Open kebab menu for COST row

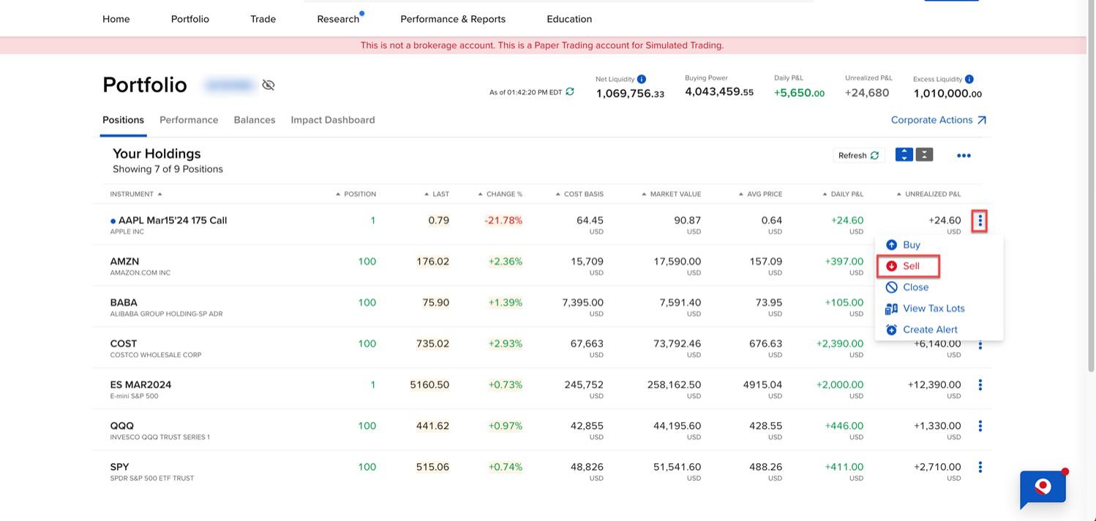980,345
